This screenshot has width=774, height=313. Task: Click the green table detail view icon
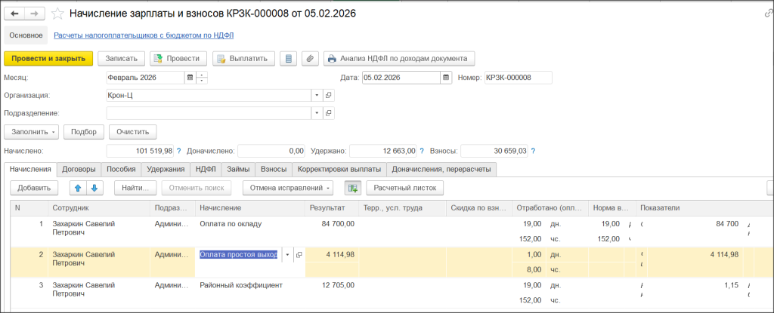tap(352, 187)
